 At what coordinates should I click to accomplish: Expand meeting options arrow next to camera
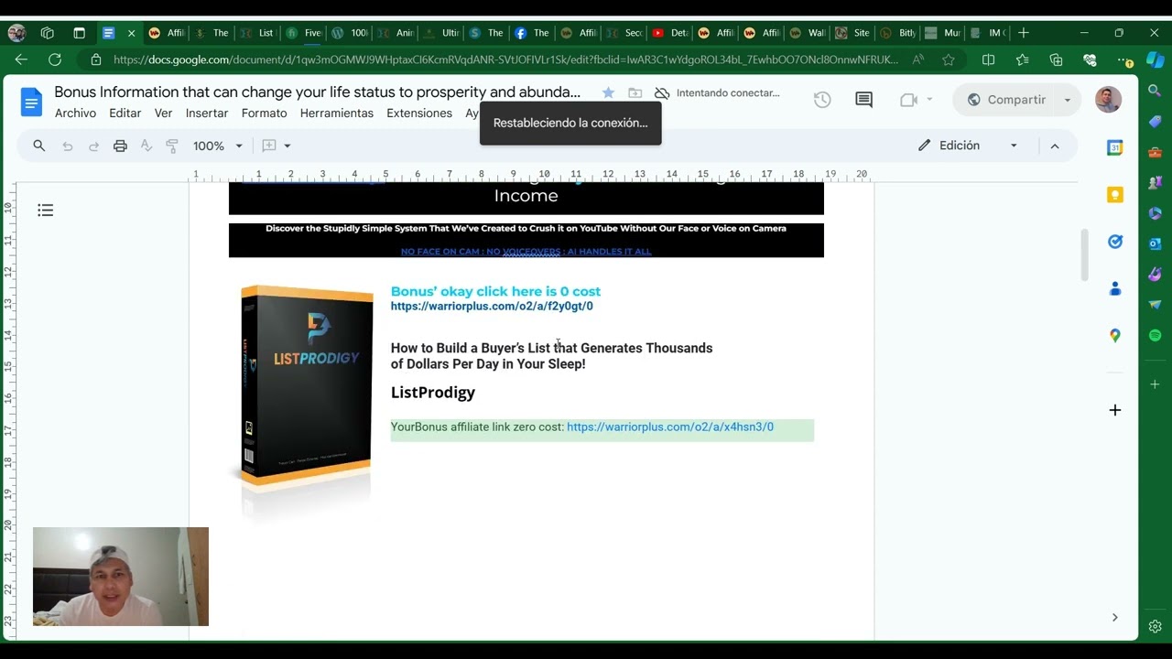929,100
